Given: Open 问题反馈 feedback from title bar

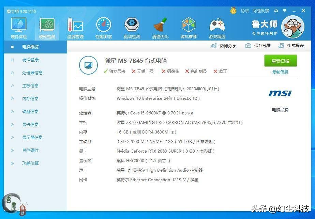Looking at the screenshot, I should coord(260,11).
